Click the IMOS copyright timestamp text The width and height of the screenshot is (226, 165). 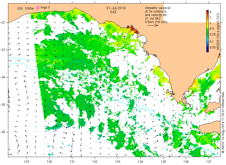pyautogui.click(x=223, y=123)
